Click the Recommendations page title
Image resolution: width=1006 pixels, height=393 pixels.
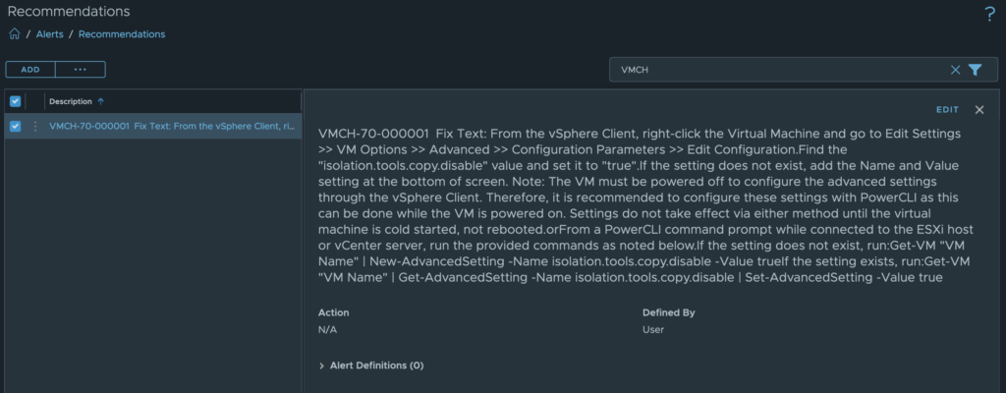[69, 12]
